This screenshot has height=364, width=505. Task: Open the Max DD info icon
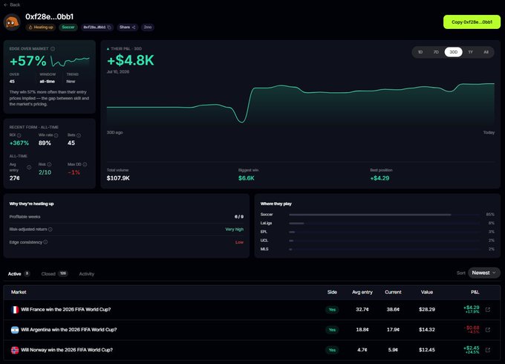tap(85, 164)
